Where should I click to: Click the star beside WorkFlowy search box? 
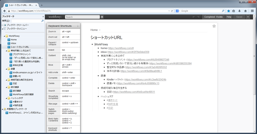pos(102,17)
